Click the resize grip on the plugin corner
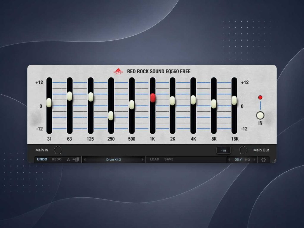Image resolution: width=304 pixels, height=228 pixels. [x=274, y=161]
